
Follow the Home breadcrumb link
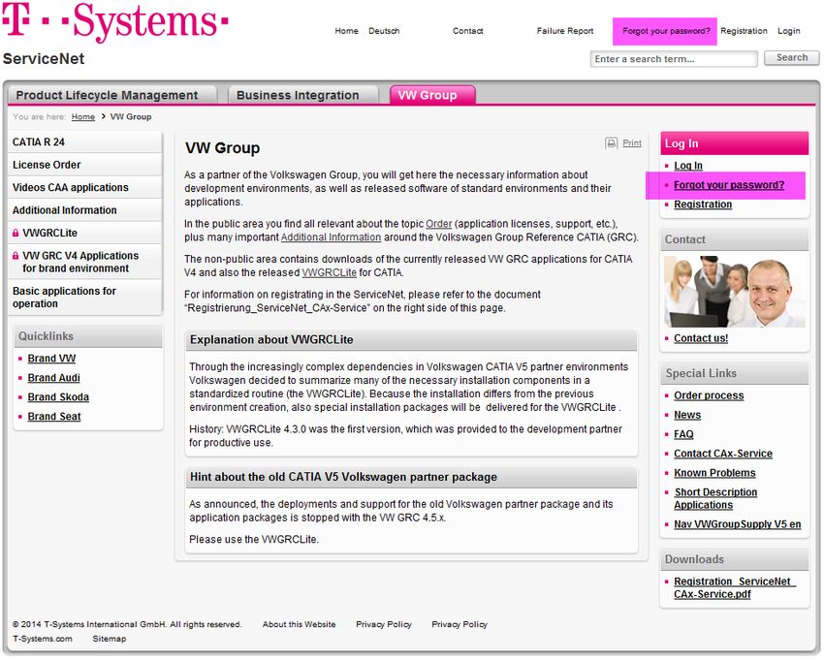click(83, 116)
